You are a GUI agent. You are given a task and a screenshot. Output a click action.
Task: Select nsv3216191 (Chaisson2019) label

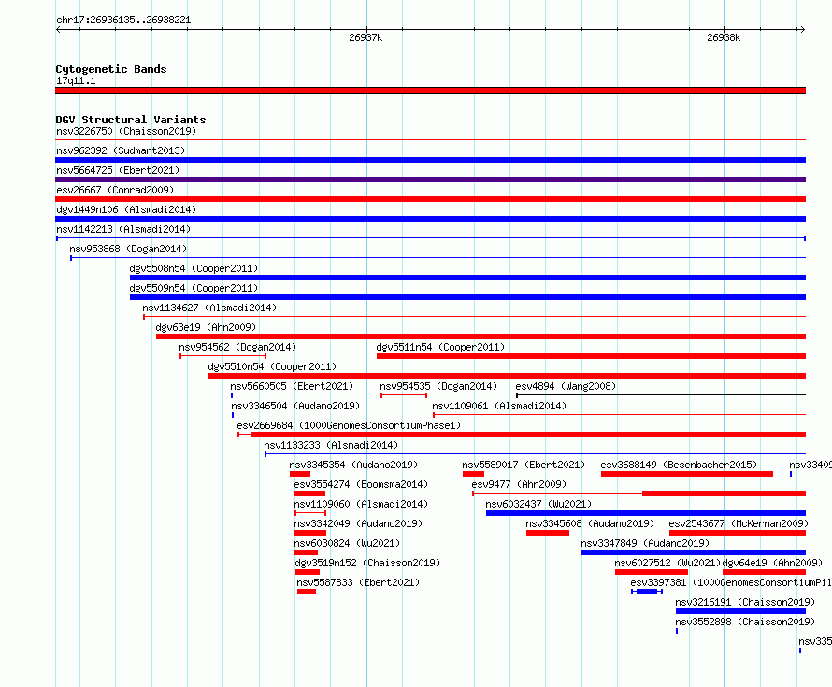click(745, 602)
